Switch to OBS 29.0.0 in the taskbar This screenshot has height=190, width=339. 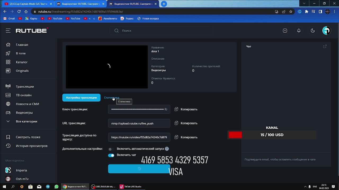tap(103, 187)
